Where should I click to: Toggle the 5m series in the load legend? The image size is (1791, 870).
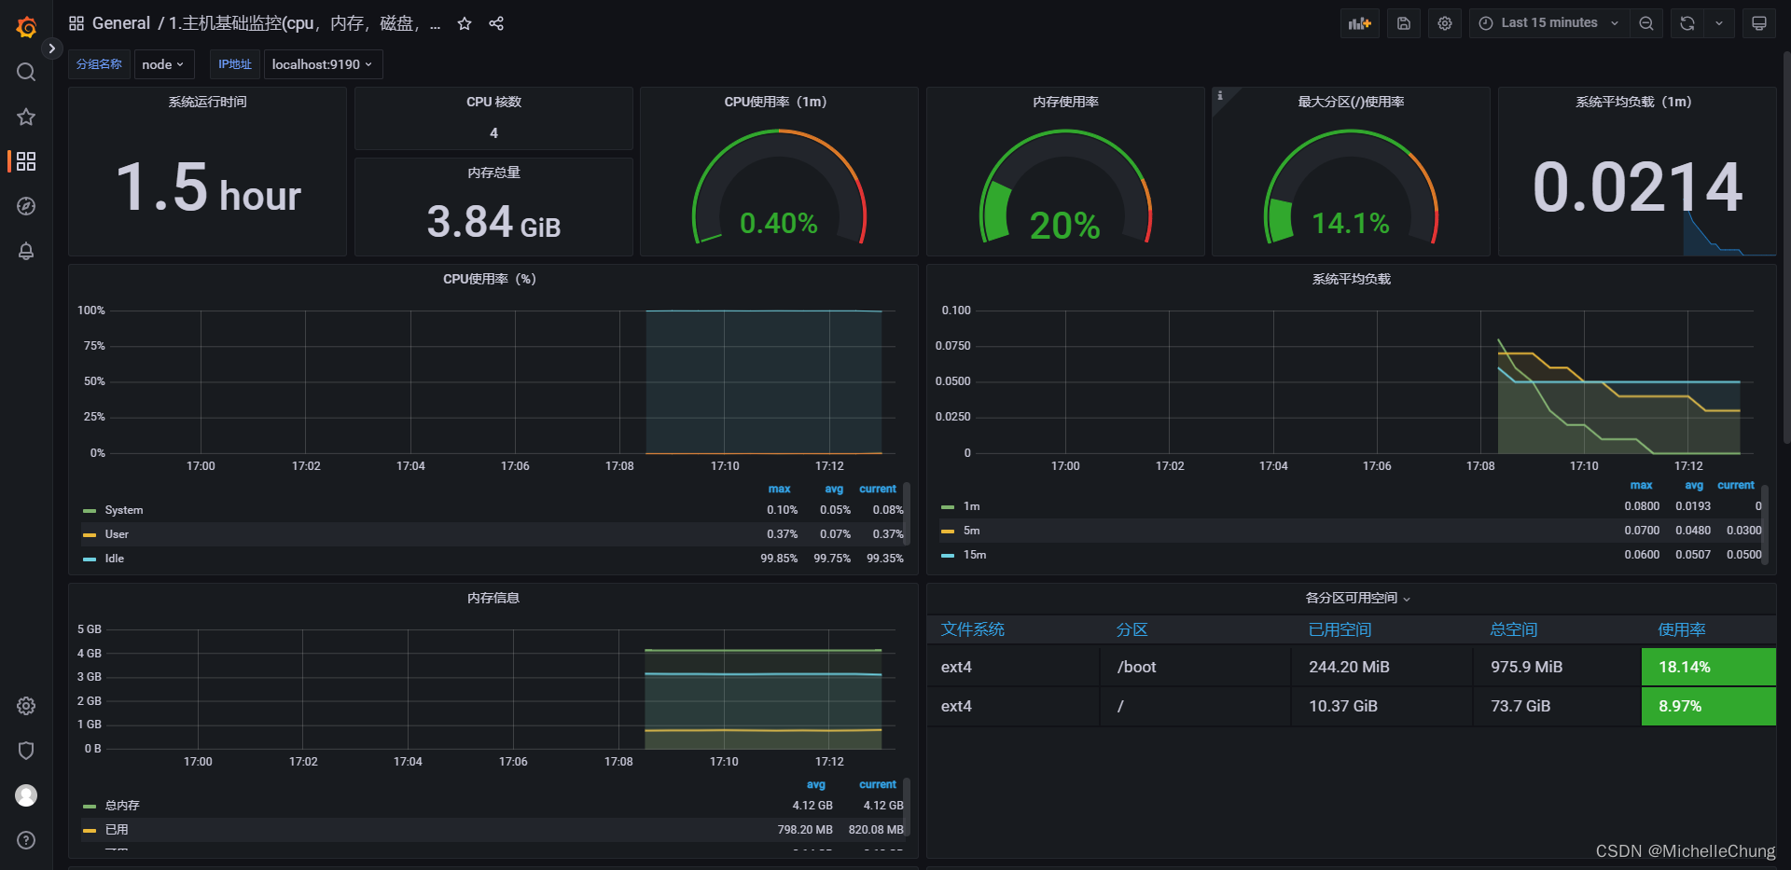tap(971, 531)
